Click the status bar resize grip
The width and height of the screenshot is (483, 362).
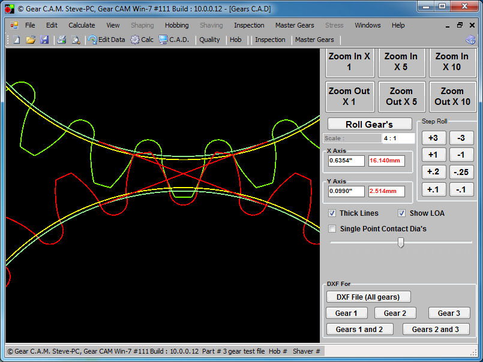(474, 352)
